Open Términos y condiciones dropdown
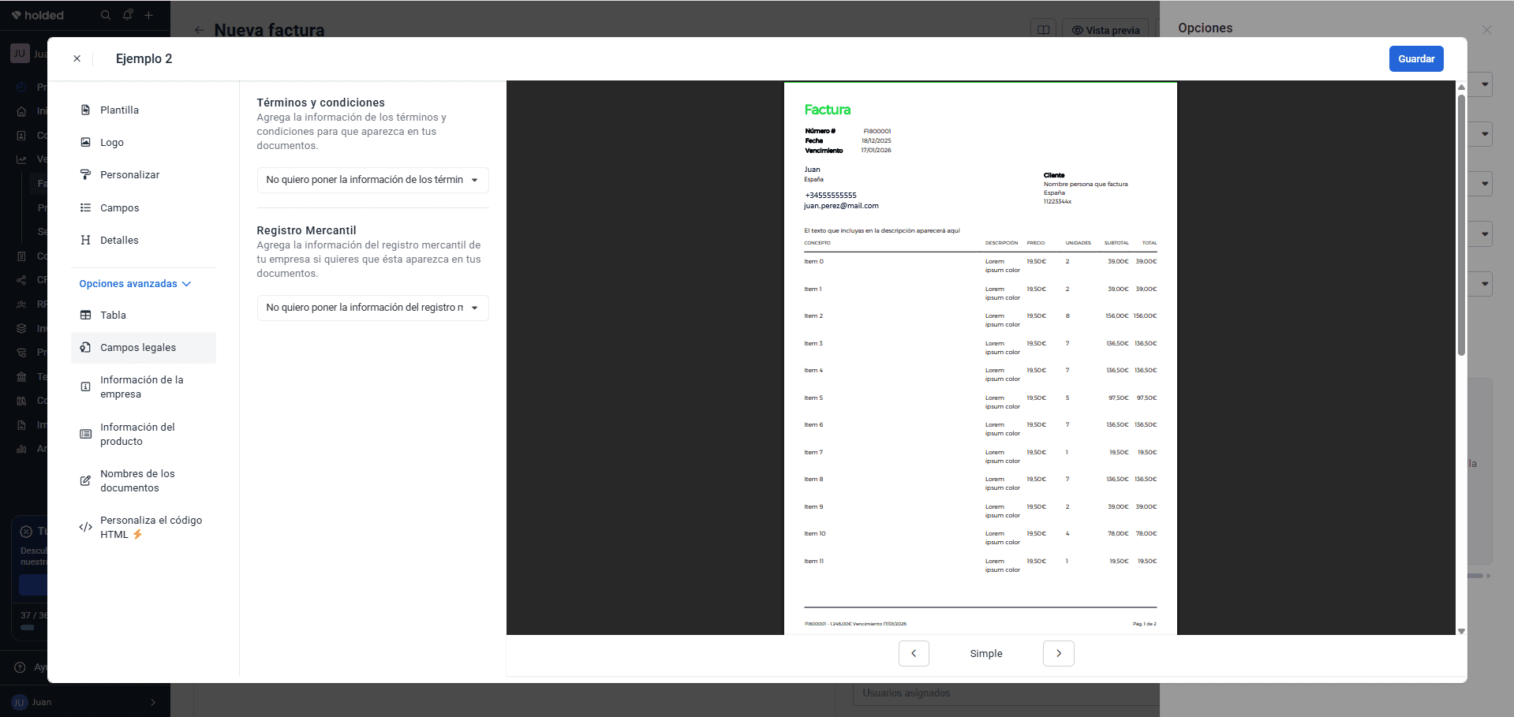 (372, 180)
